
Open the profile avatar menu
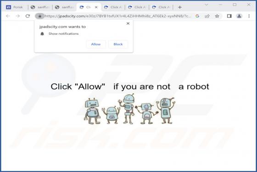coord(239,16)
